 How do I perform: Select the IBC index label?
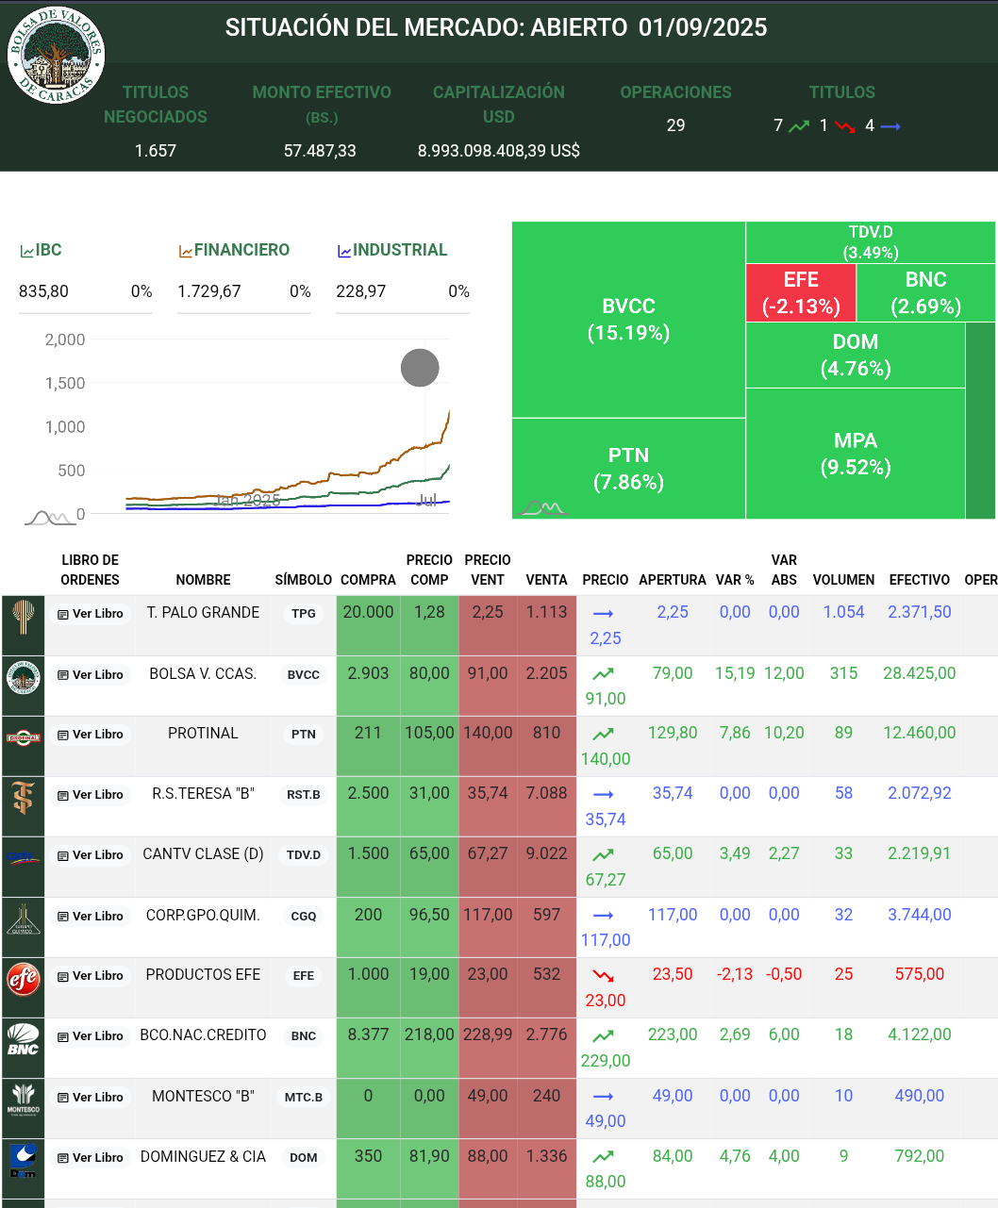click(49, 250)
